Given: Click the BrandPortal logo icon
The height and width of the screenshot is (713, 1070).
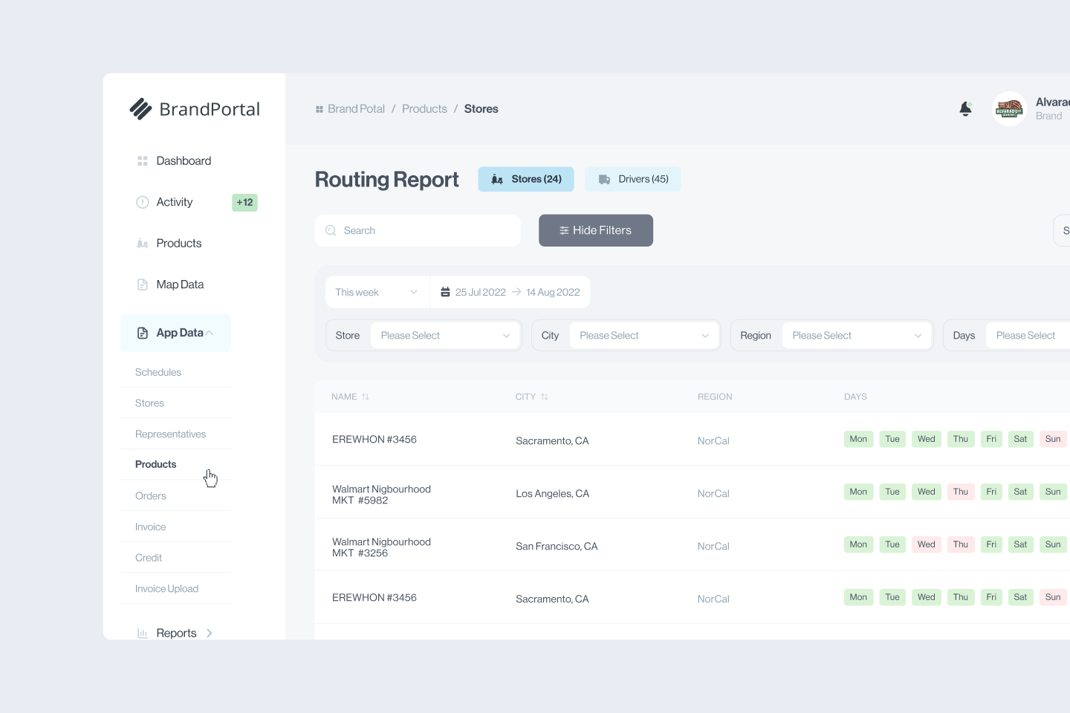Looking at the screenshot, I should 140,109.
